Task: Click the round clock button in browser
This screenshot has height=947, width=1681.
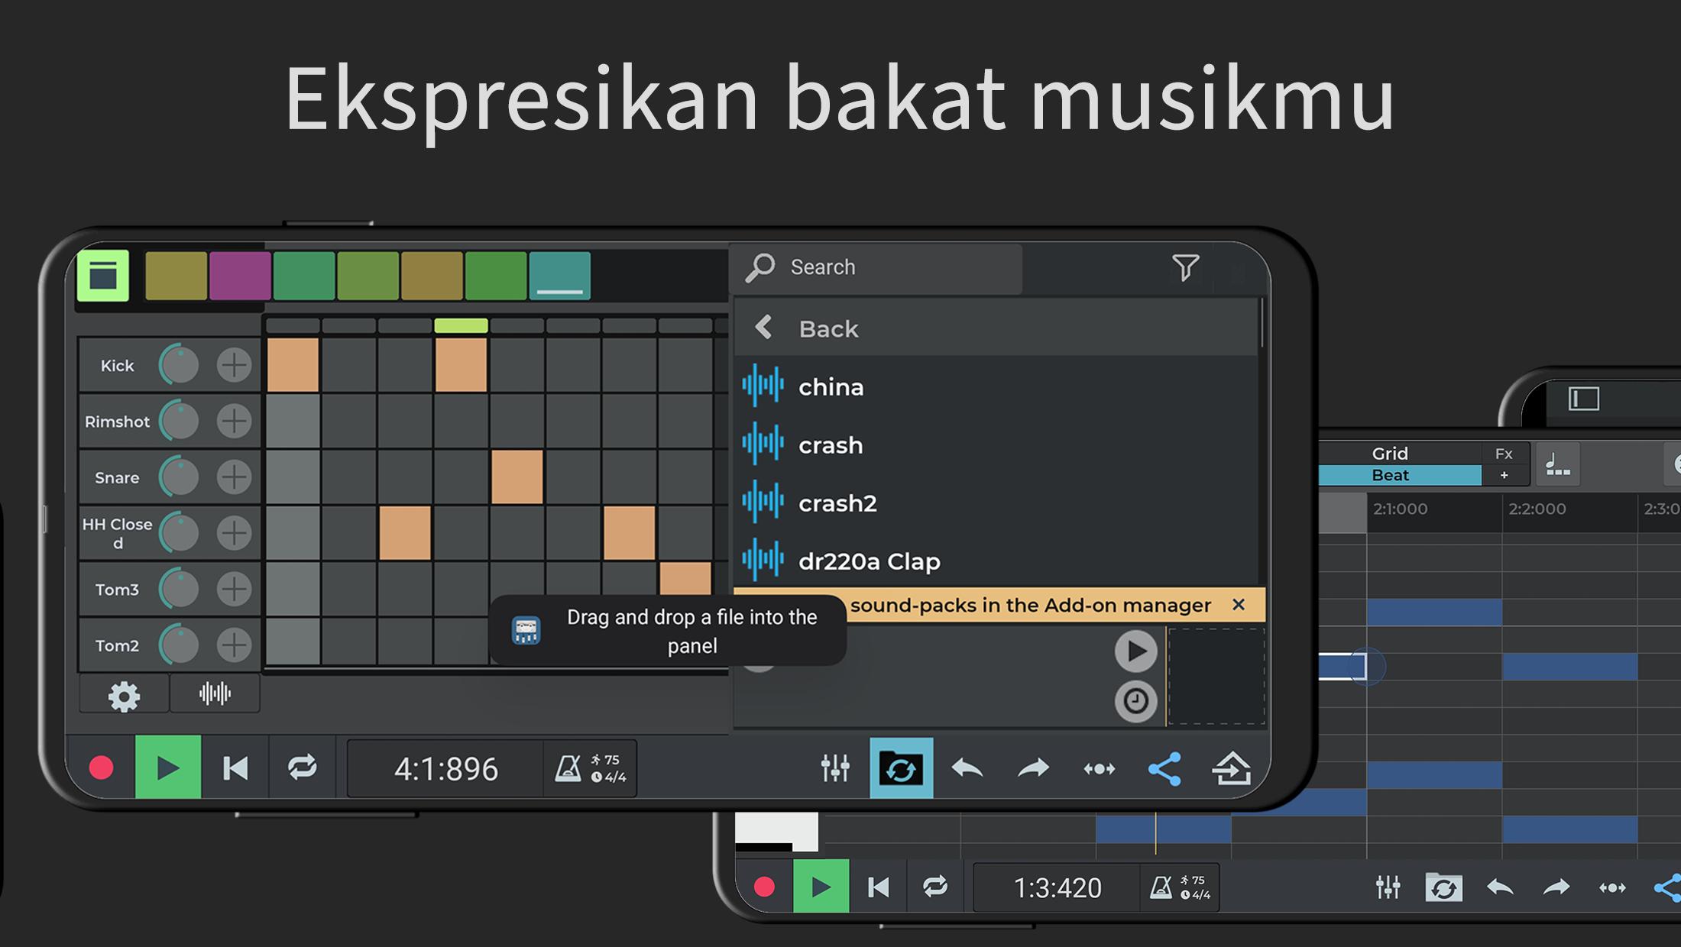Action: (x=1135, y=701)
